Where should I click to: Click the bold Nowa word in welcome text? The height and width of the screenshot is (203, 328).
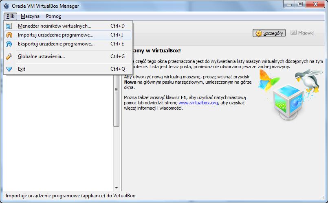130,82
